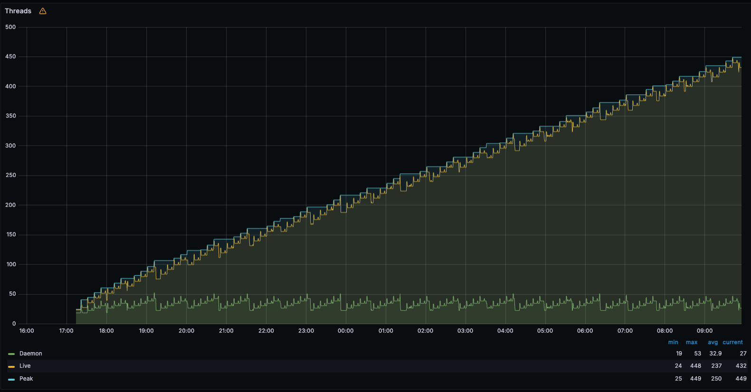This screenshot has width=751, height=392.
Task: Click the Daemon max value 53
Action: [697, 354]
